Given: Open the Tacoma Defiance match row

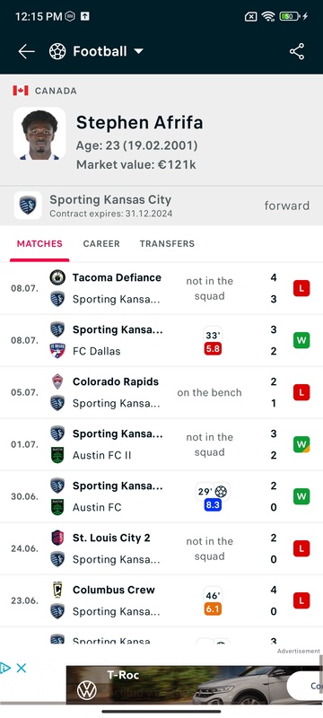Looking at the screenshot, I should [x=161, y=288].
